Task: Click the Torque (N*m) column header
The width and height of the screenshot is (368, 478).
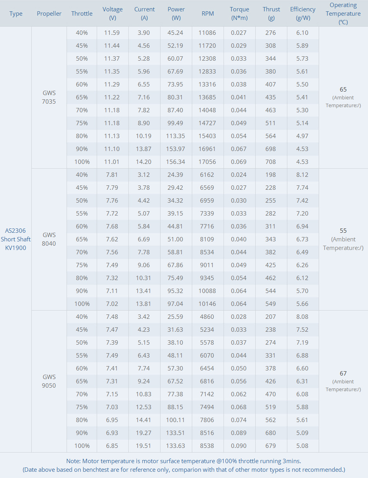Action: point(239,13)
